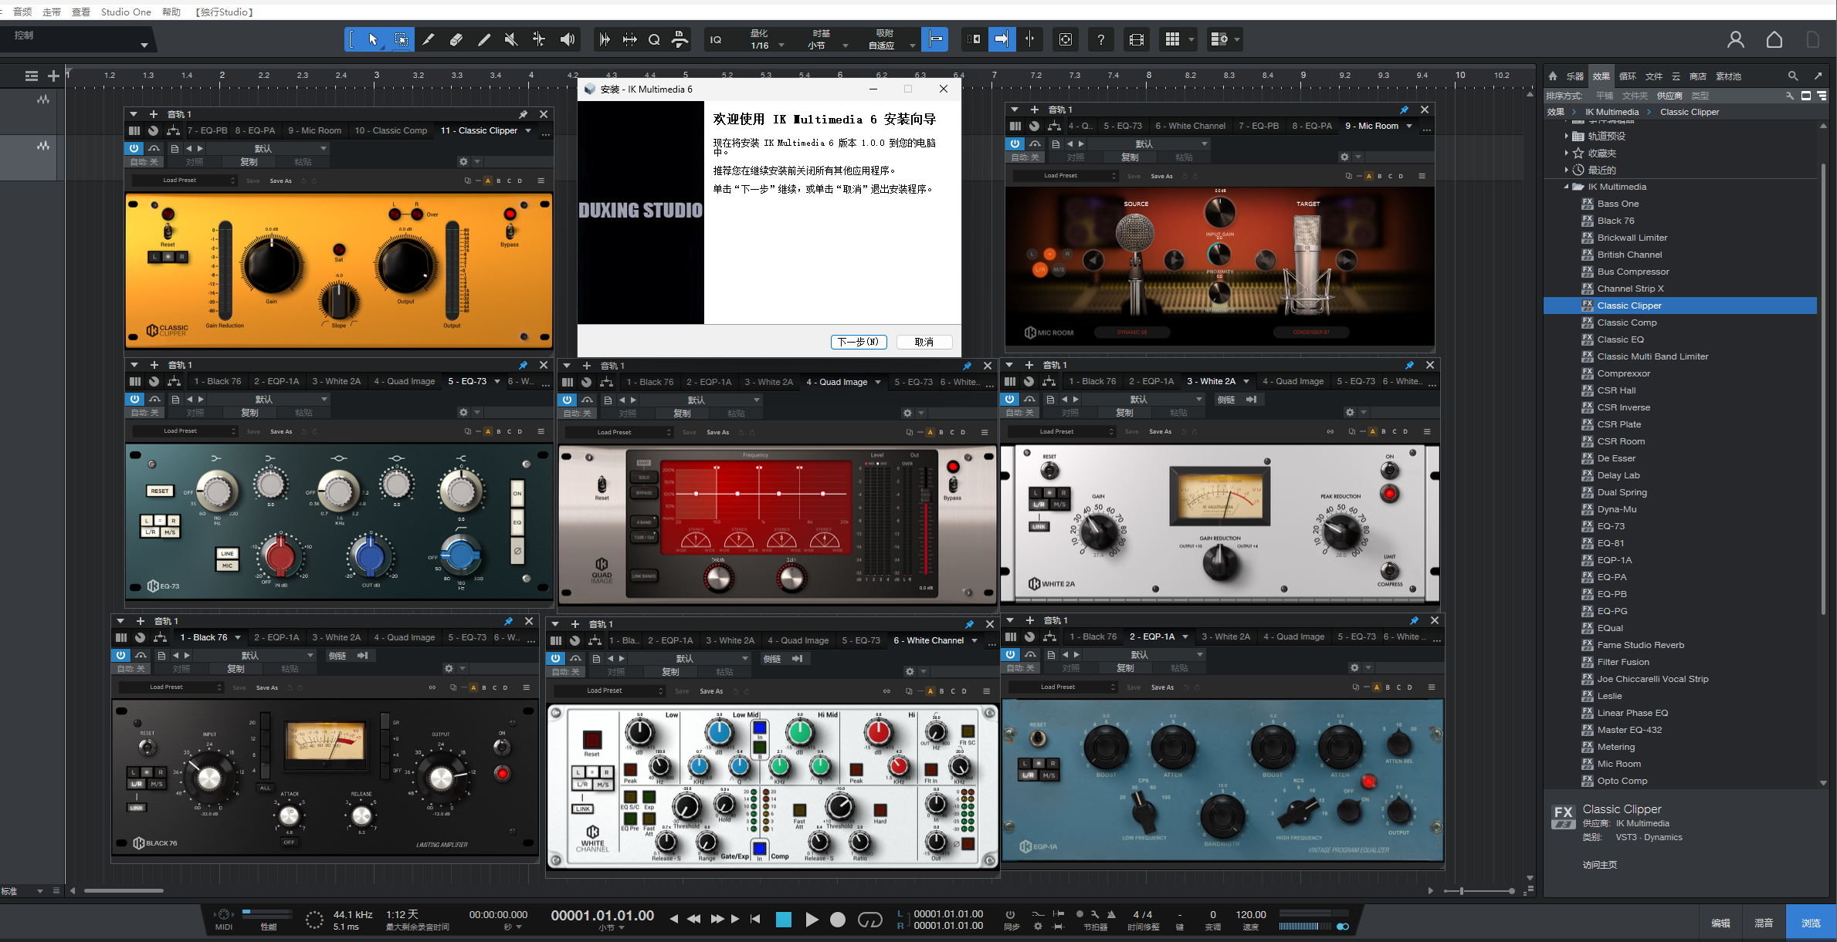Select the Listen speaker tool

click(568, 39)
